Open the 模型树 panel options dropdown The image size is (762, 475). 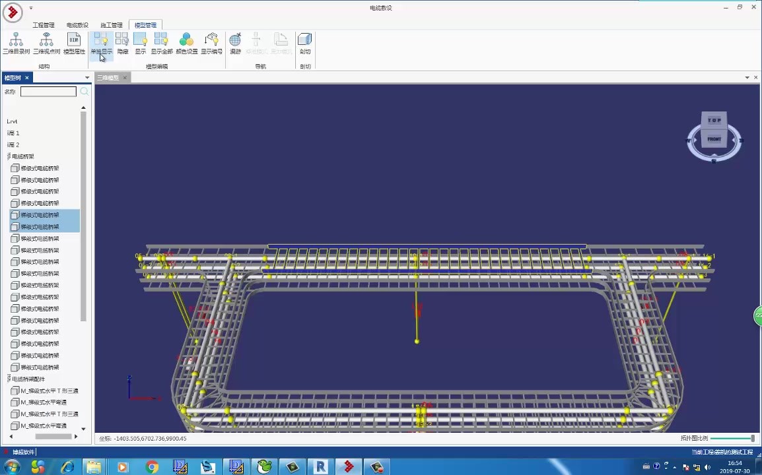point(87,78)
